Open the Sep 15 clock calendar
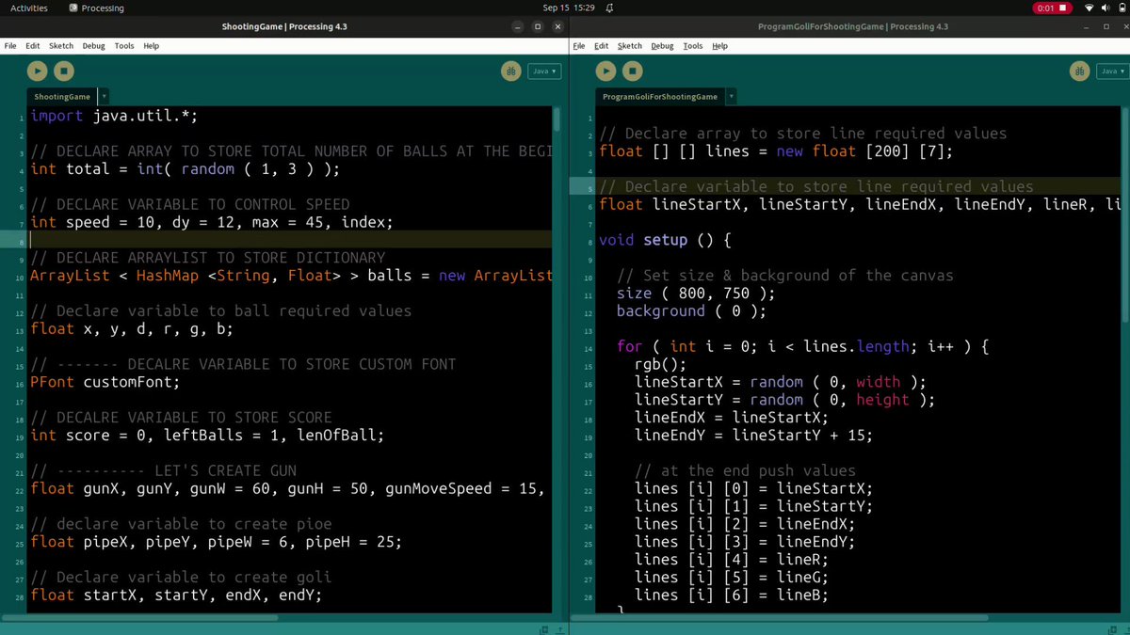The image size is (1130, 635). 569,8
